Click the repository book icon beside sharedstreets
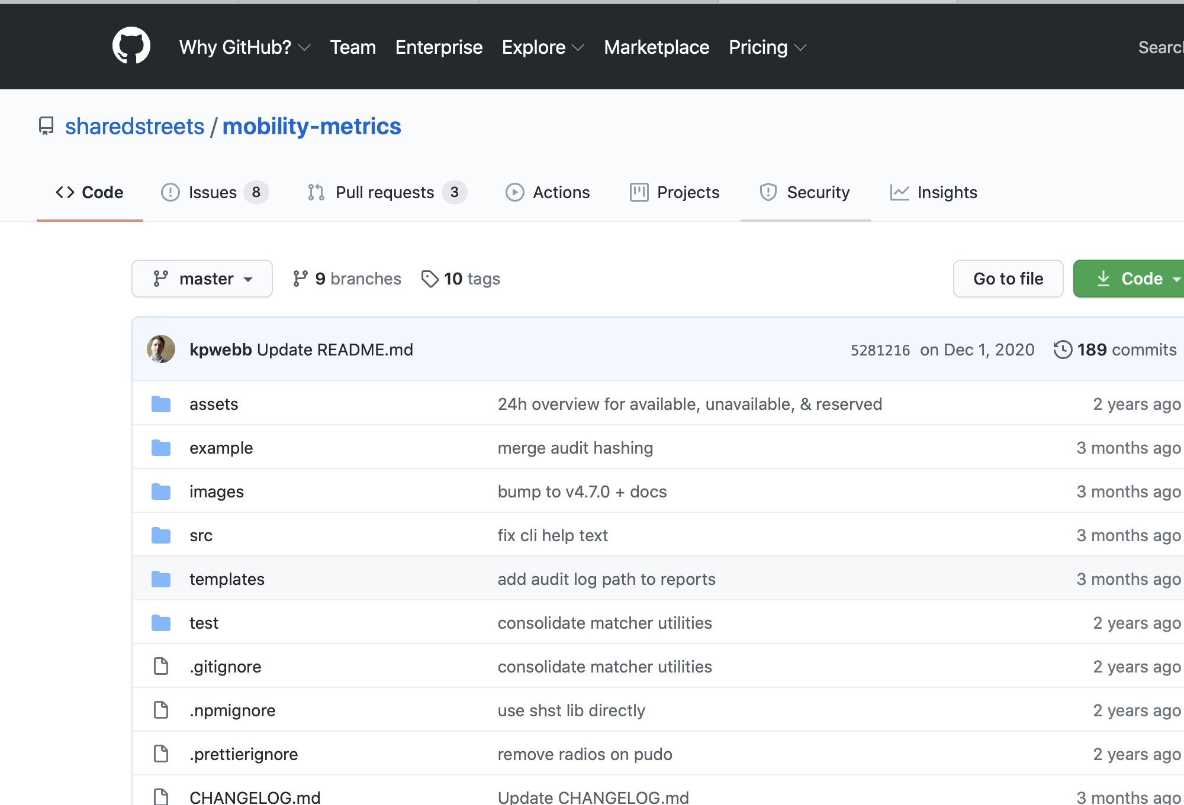 coord(46,126)
